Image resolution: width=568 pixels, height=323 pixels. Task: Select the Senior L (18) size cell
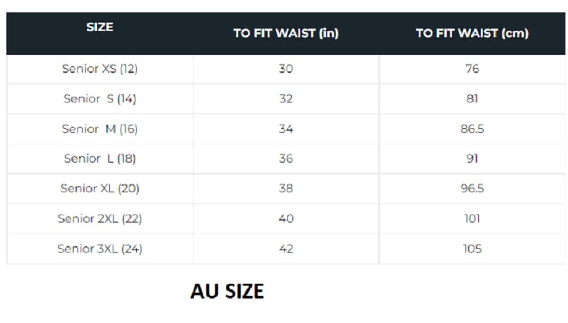tap(100, 159)
